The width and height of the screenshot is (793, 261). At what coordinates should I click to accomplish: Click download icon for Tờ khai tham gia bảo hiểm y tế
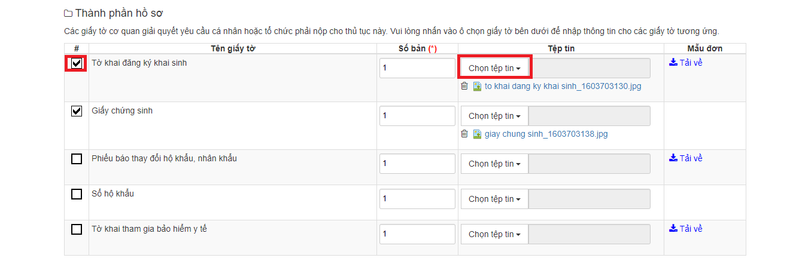[x=673, y=228]
